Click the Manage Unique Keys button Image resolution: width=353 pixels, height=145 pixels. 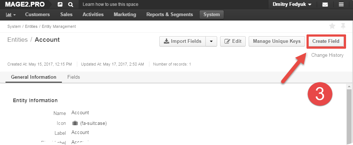[277, 41]
